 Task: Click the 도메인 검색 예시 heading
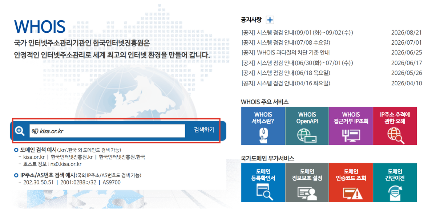click(38, 150)
